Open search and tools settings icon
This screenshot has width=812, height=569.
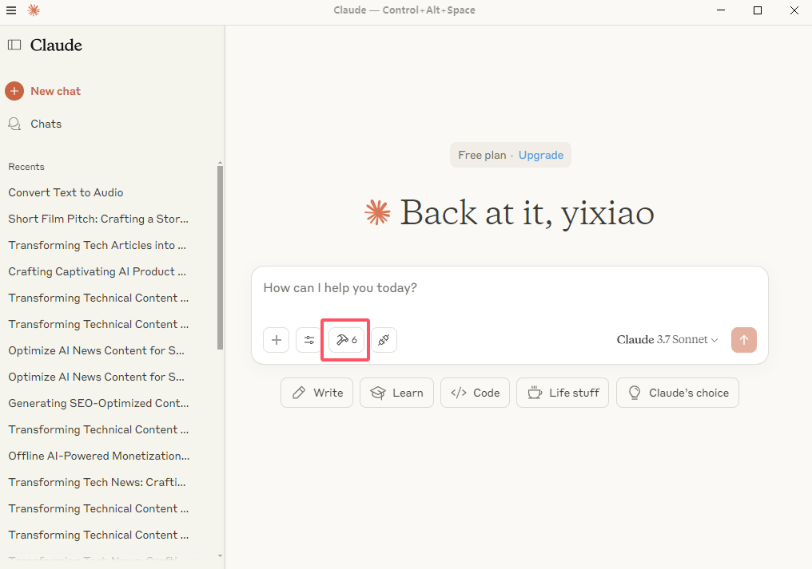click(309, 340)
